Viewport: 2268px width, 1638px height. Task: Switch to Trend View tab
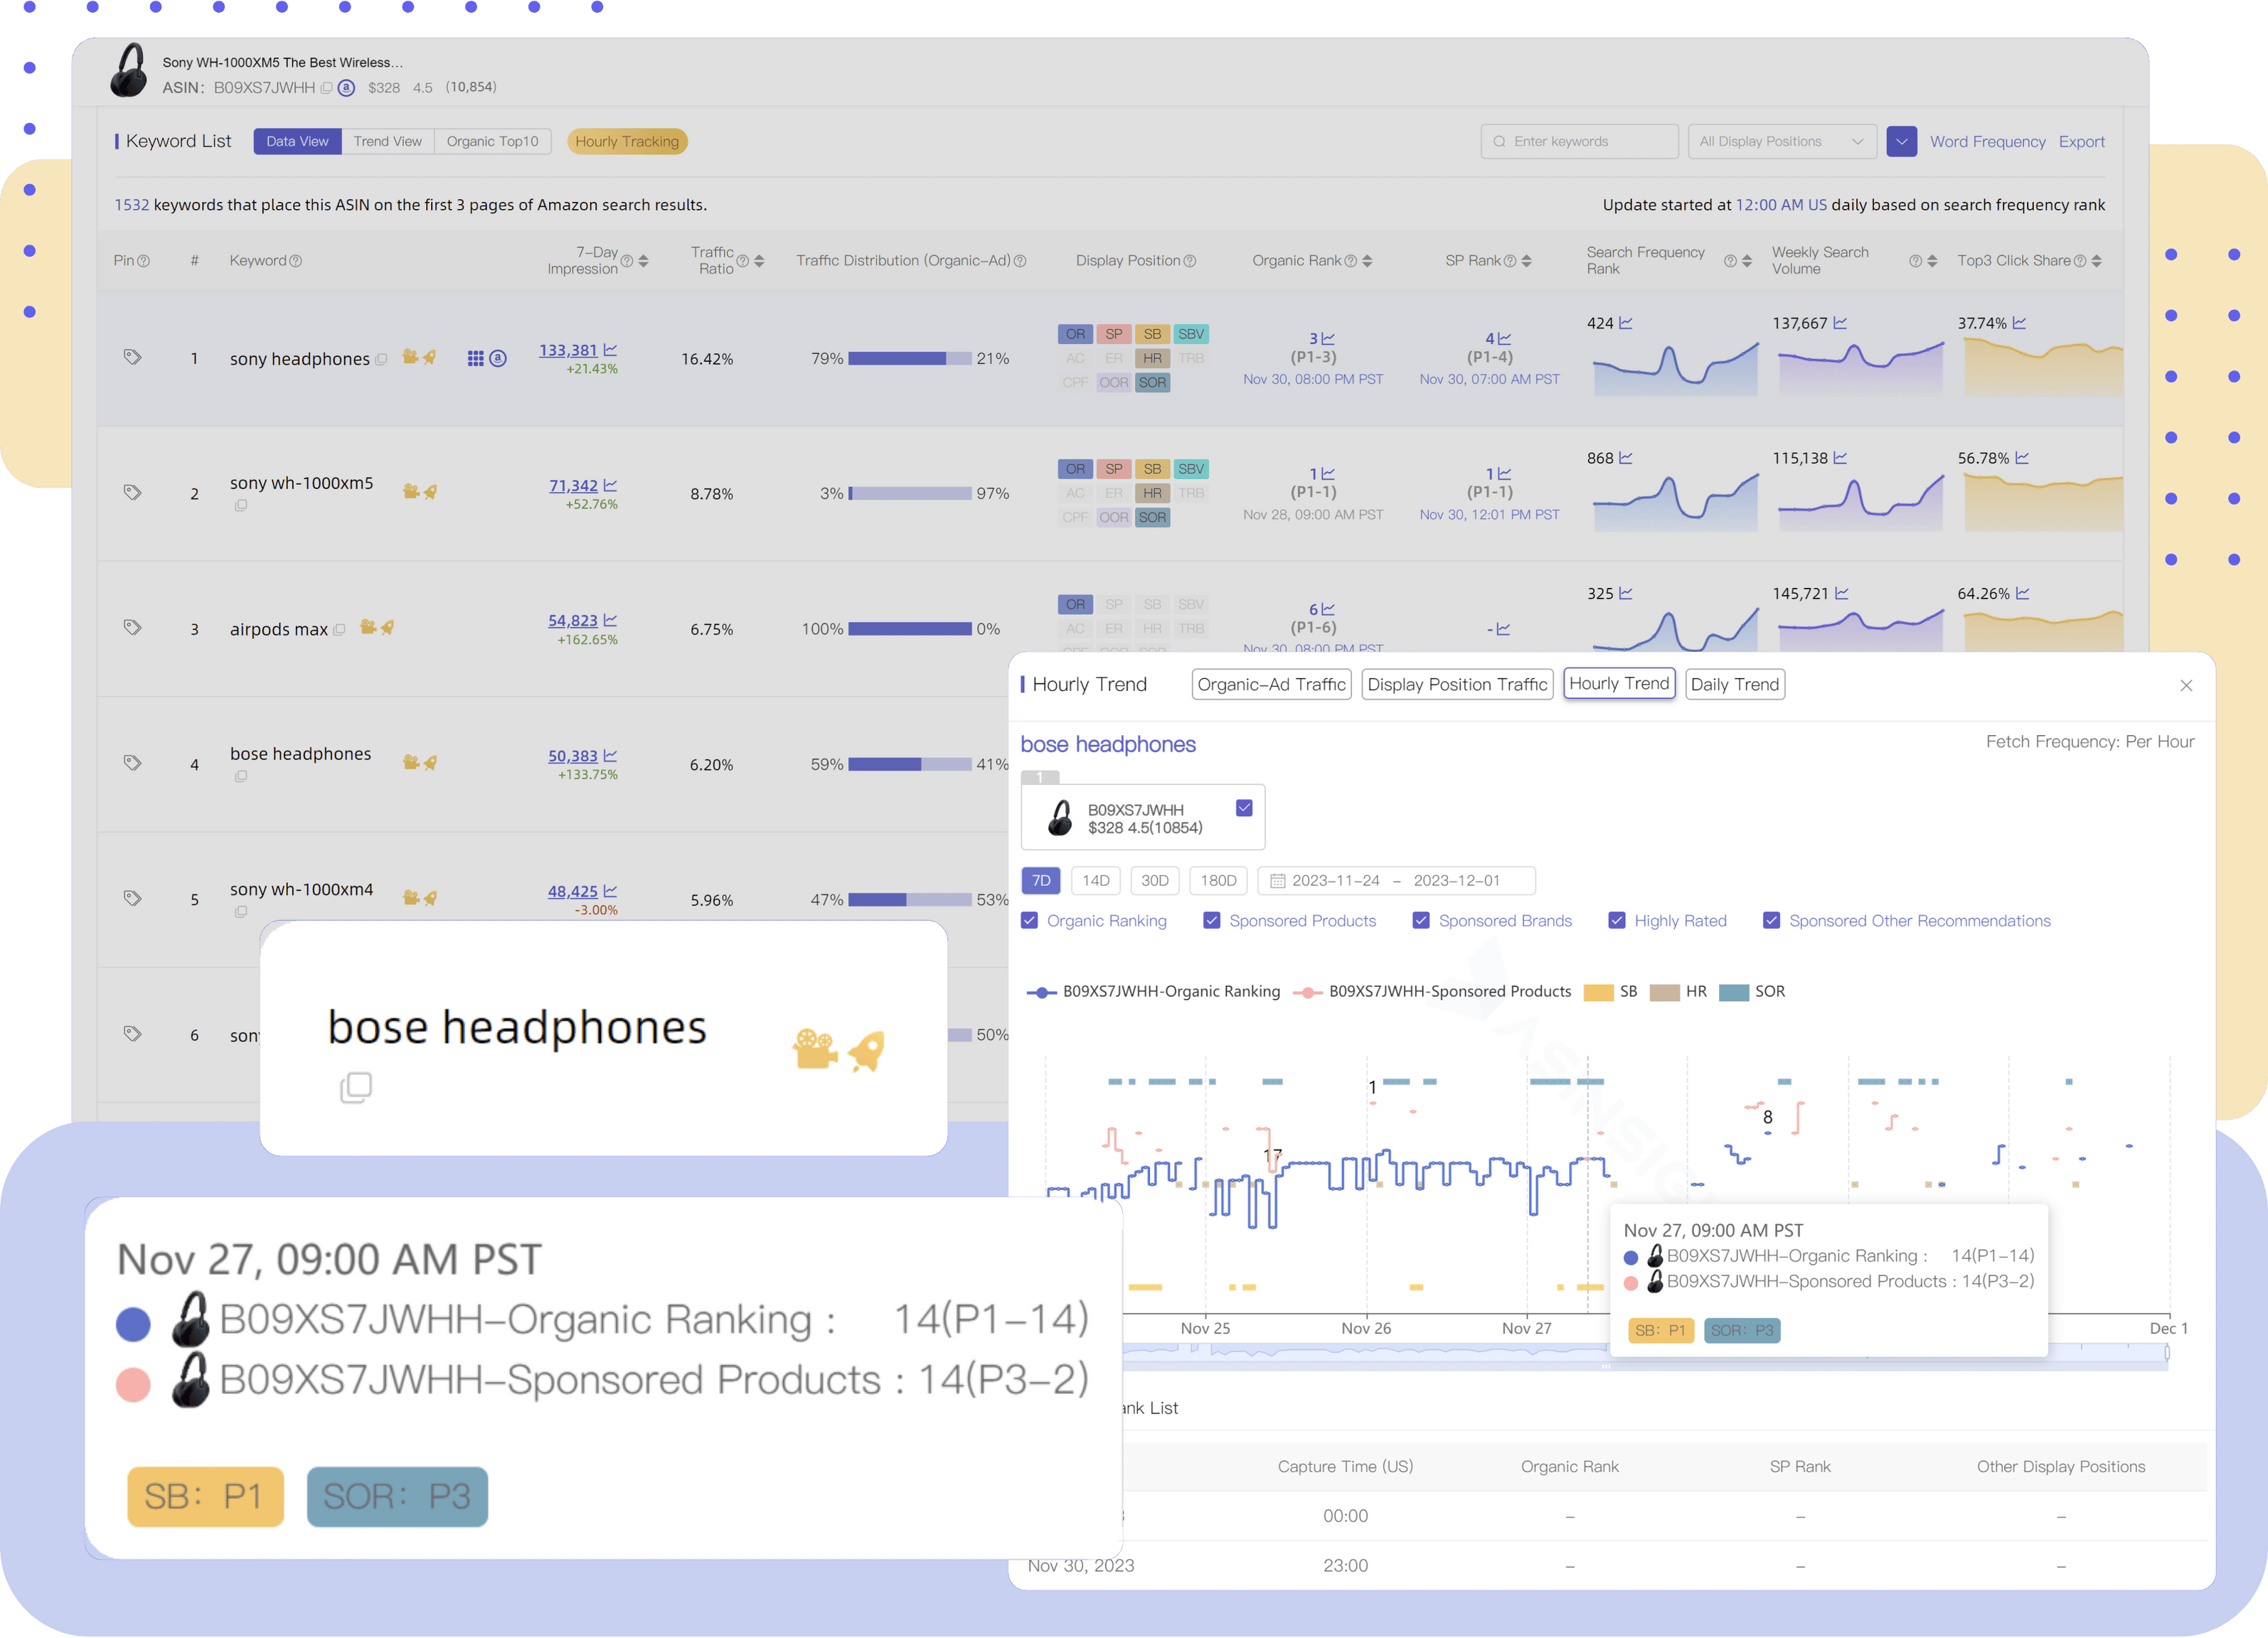click(388, 142)
